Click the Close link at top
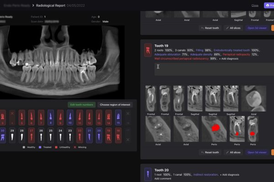This screenshot has width=274, height=182. (255, 5)
